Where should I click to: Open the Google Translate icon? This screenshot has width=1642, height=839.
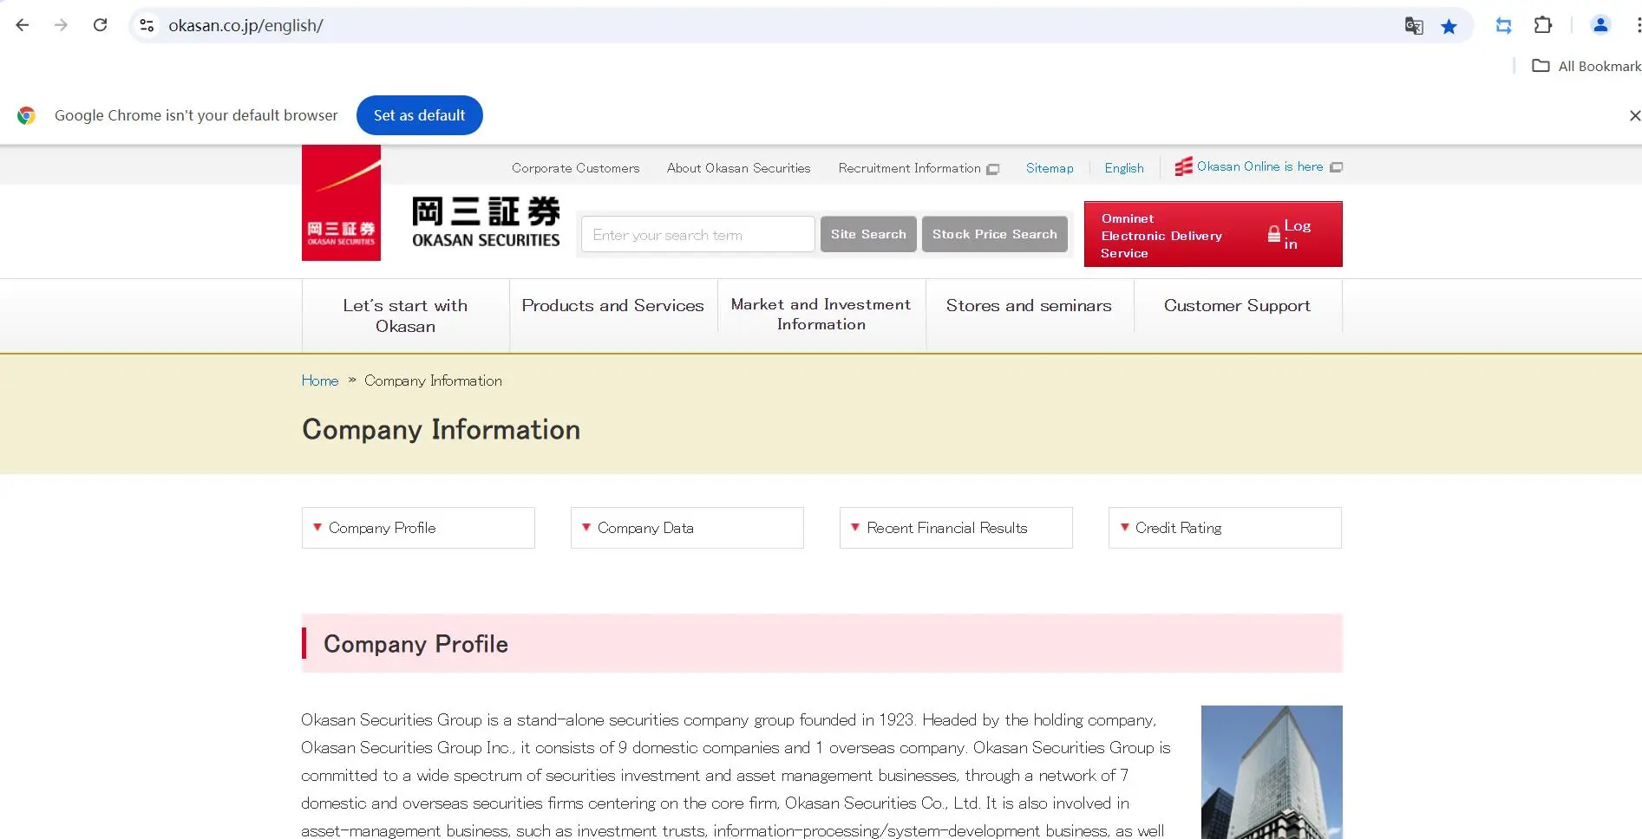pyautogui.click(x=1414, y=26)
